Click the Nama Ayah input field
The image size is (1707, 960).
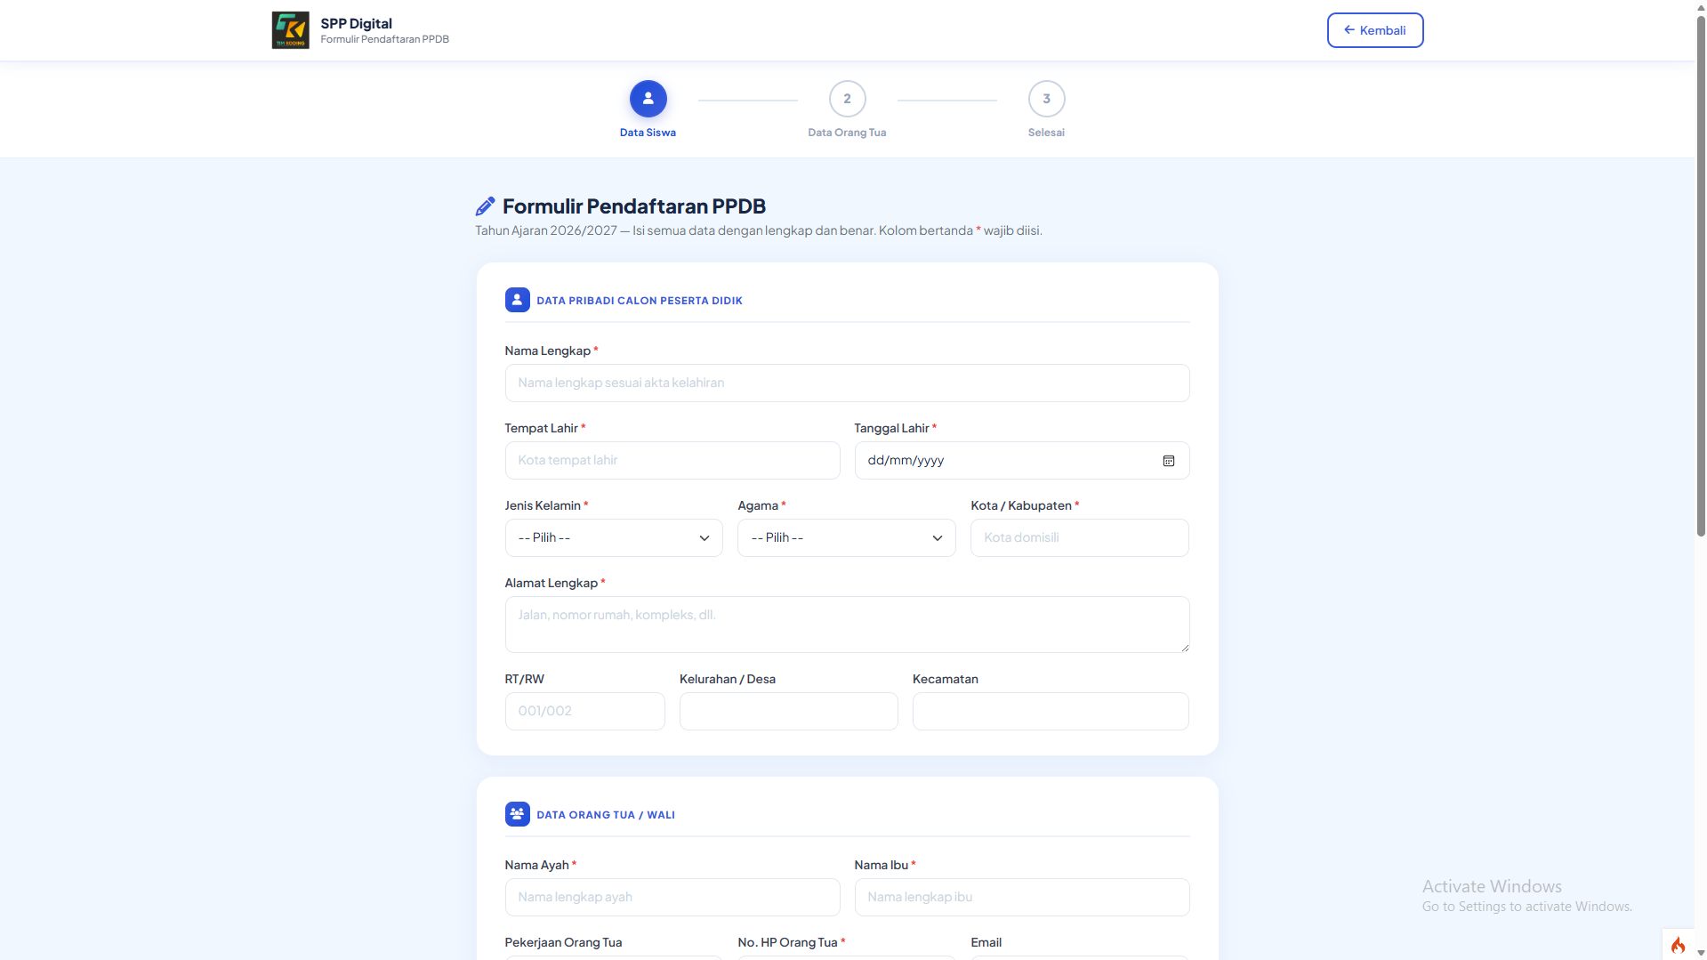coord(672,897)
